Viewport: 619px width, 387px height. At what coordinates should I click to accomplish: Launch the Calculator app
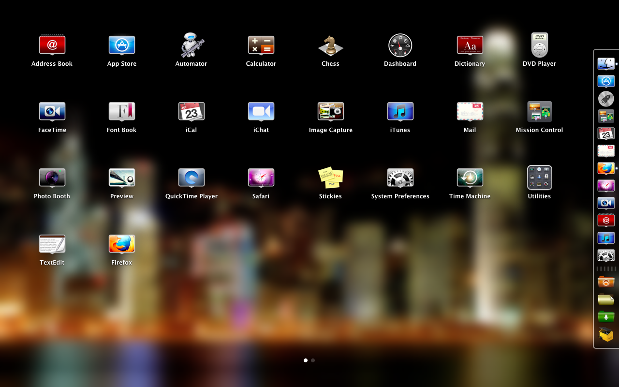click(x=261, y=45)
